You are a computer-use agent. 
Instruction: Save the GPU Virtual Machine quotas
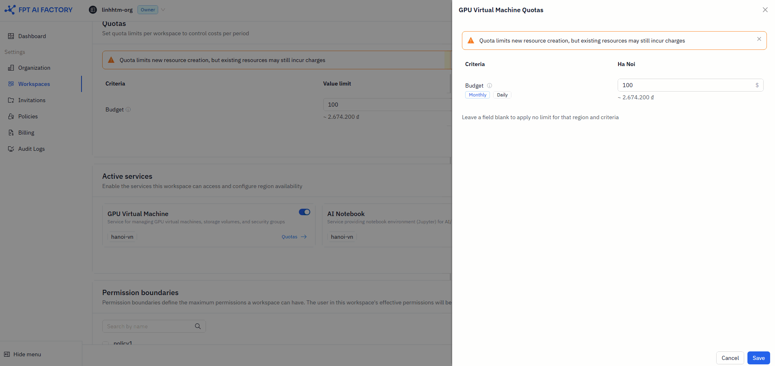(x=758, y=358)
